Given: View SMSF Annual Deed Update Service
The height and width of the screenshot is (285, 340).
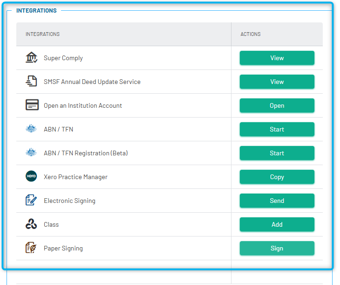Looking at the screenshot, I should click(277, 82).
